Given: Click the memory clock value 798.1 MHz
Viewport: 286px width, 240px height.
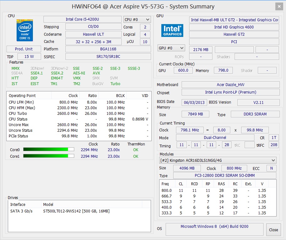Looking at the screenshot, I should coord(190,130).
